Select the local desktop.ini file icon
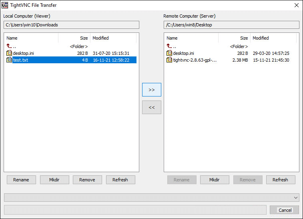The width and height of the screenshot is (303, 219). click(10, 53)
